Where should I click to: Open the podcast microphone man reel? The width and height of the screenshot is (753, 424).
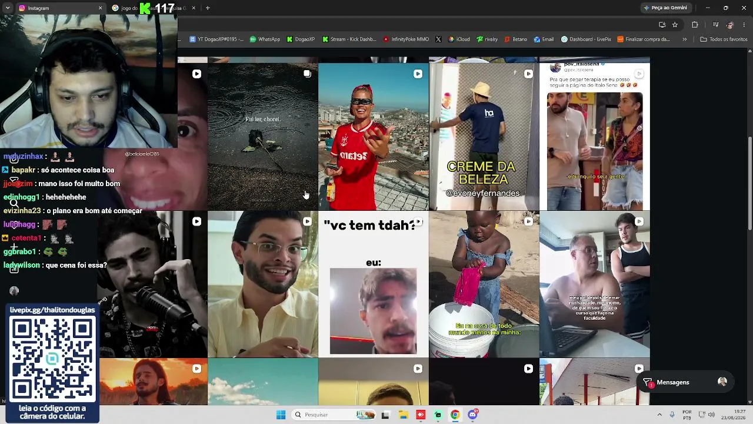[152, 284]
